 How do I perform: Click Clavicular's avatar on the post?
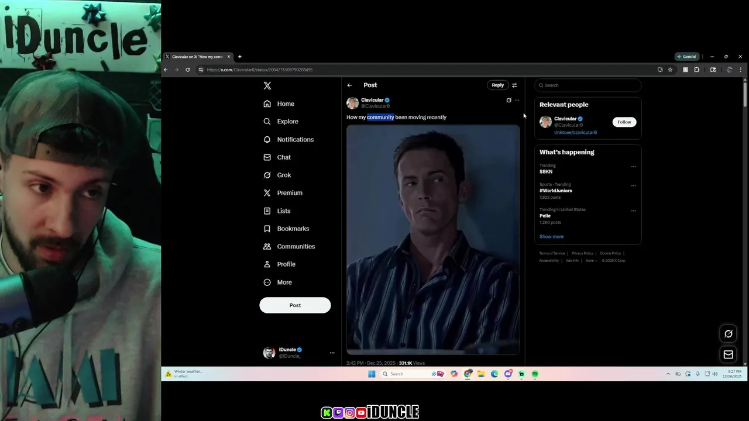click(352, 103)
